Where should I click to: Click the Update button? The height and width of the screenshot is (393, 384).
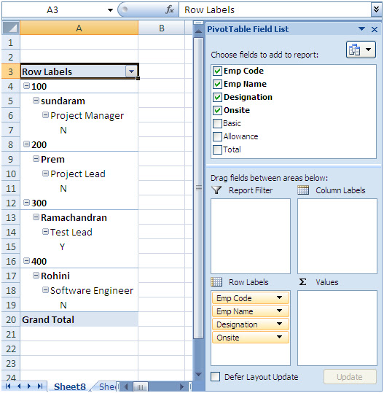click(x=350, y=377)
